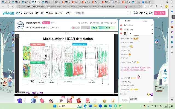
Task: Send the pink peach gift
Action: tap(42, 101)
